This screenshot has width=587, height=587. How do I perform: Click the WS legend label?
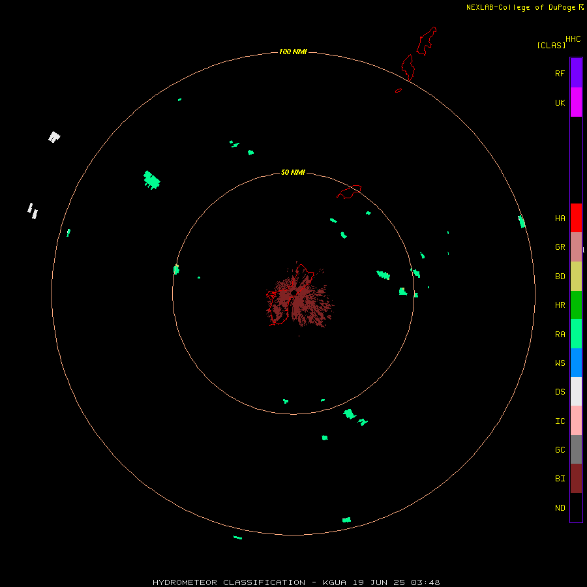click(560, 363)
